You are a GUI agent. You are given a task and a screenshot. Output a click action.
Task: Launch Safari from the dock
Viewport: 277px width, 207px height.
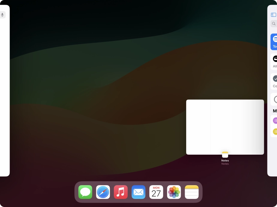103,192
